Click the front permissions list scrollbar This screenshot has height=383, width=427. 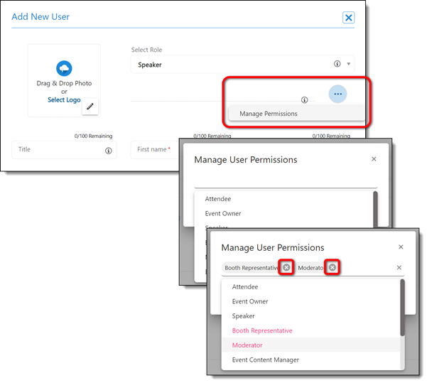[403, 307]
